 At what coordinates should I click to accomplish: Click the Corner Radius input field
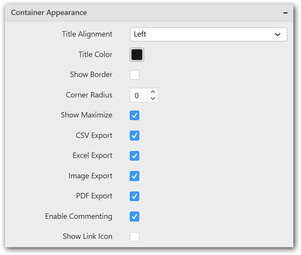pyautogui.click(x=139, y=96)
